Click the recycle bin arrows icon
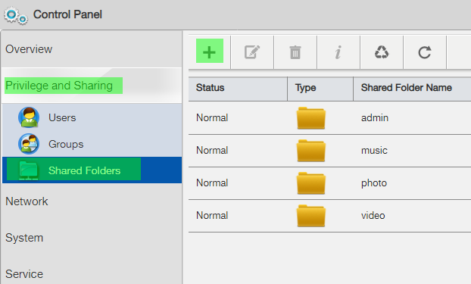 pos(382,52)
